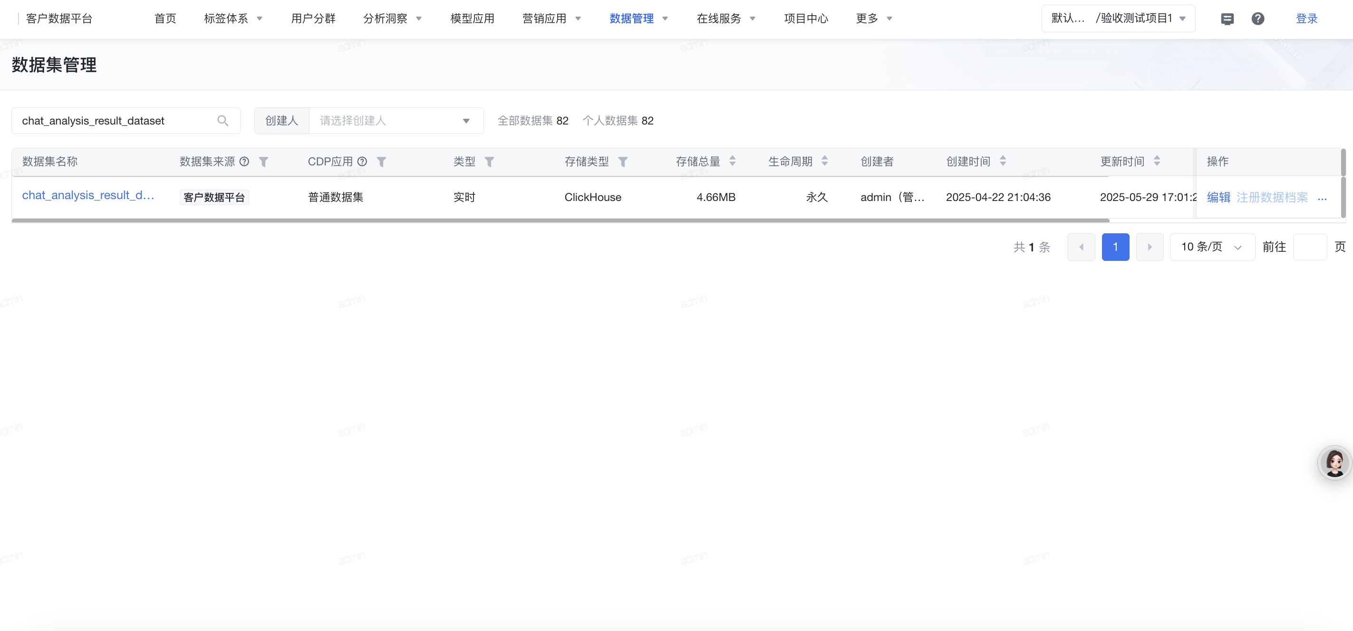
Task: Expand 数据管理 menu
Action: pyautogui.click(x=638, y=19)
